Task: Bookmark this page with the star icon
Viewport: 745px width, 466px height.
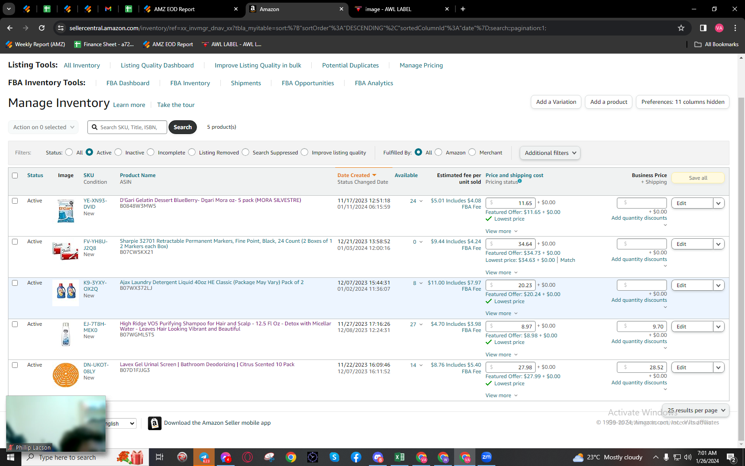Action: (x=681, y=28)
